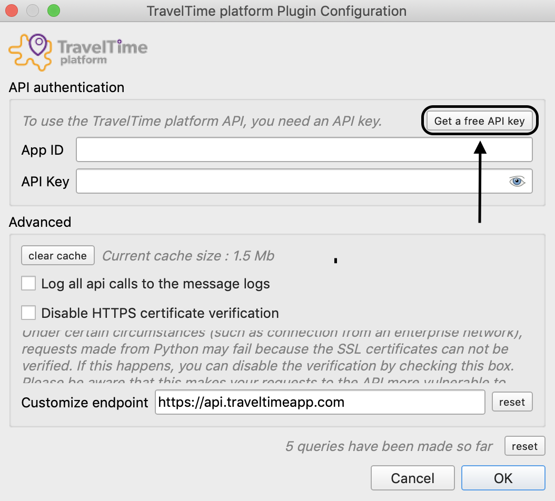Click the TravelTime platform logo
The height and width of the screenshot is (501, 555).
pos(78,53)
